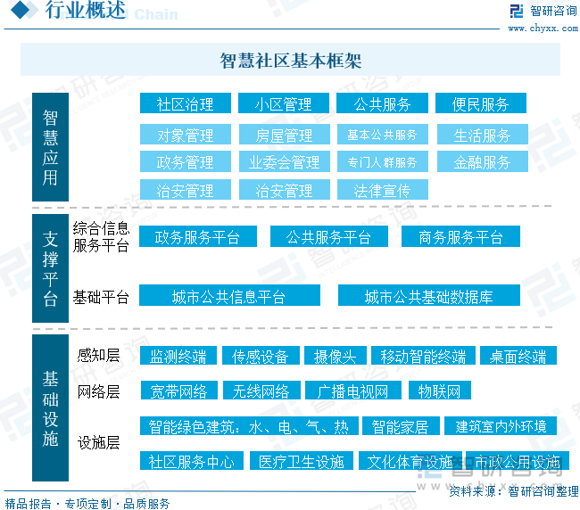
Task: Click the 支撑平台 vertical section label
Action: [50, 268]
